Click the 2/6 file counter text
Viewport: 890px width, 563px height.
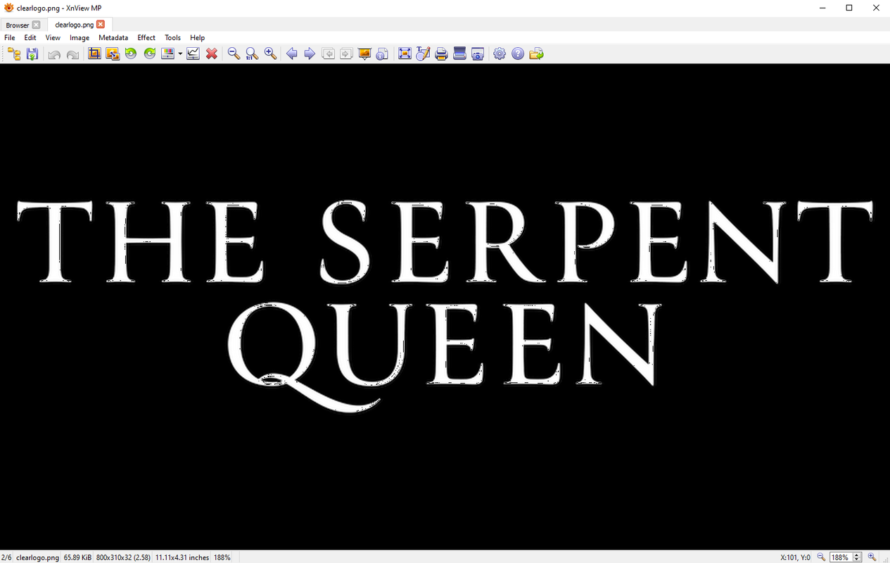pos(6,557)
